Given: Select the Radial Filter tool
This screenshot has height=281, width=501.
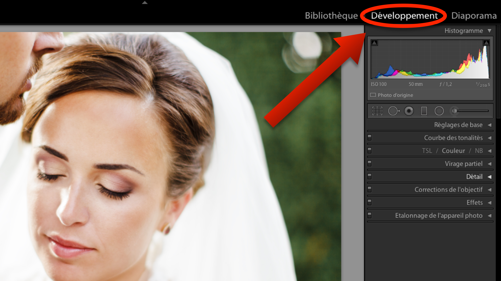Looking at the screenshot, I should coord(439,111).
